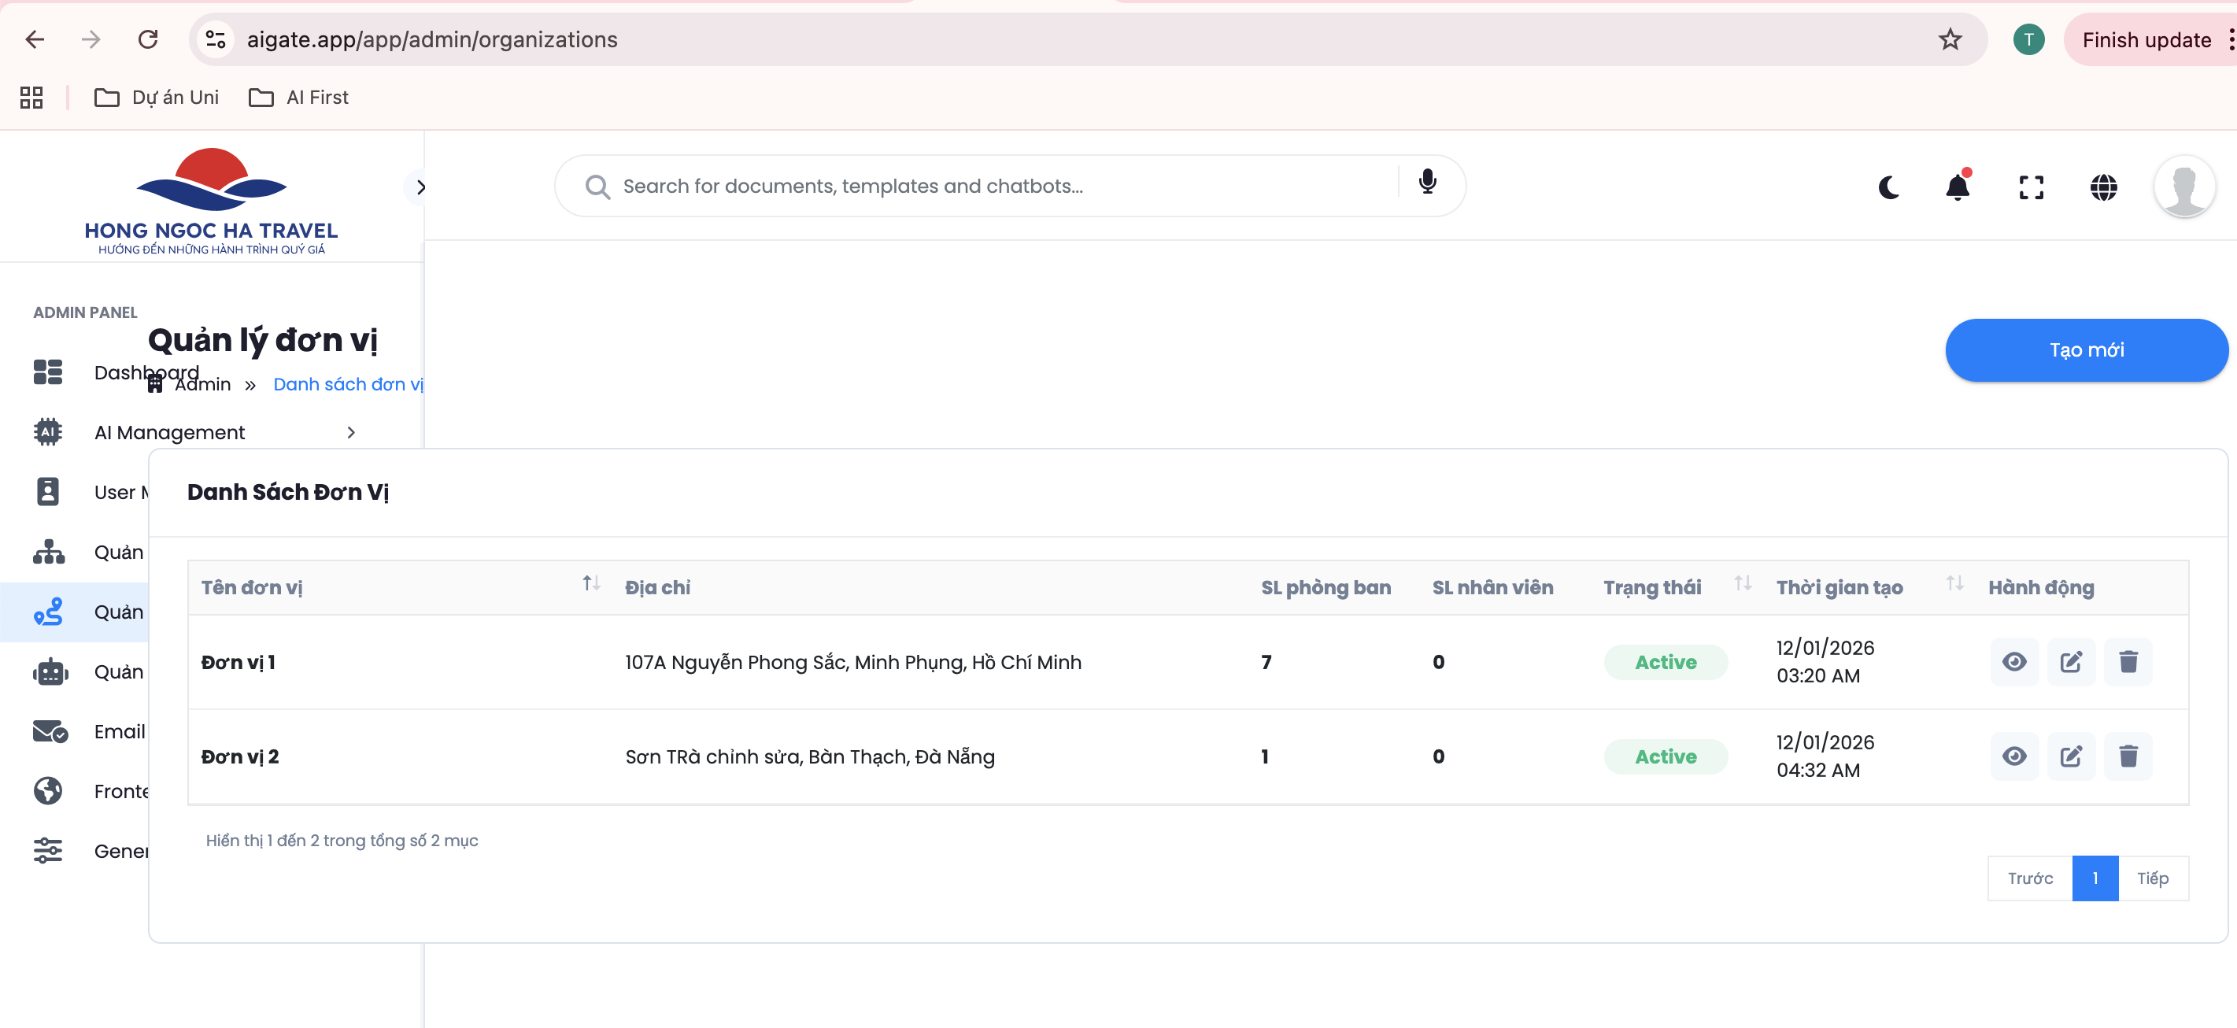Delete Đơn vị 1 with trash icon
The image size is (2237, 1028).
(2128, 662)
